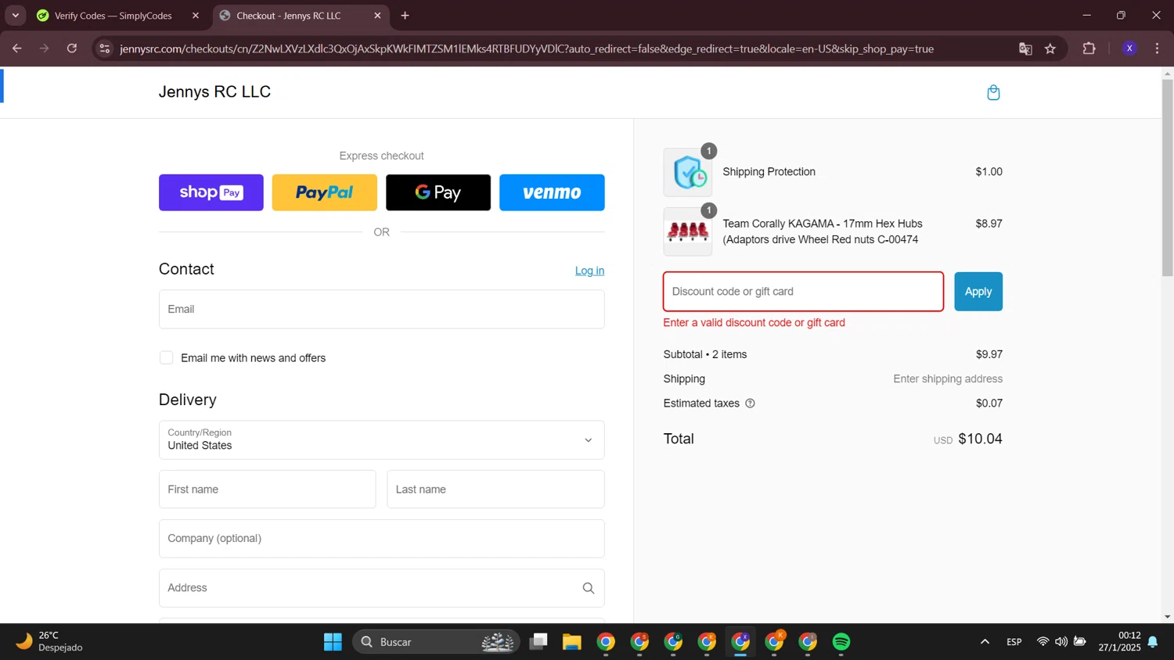Focus the First name field
This screenshot has height=660, width=1174.
pos(267,490)
